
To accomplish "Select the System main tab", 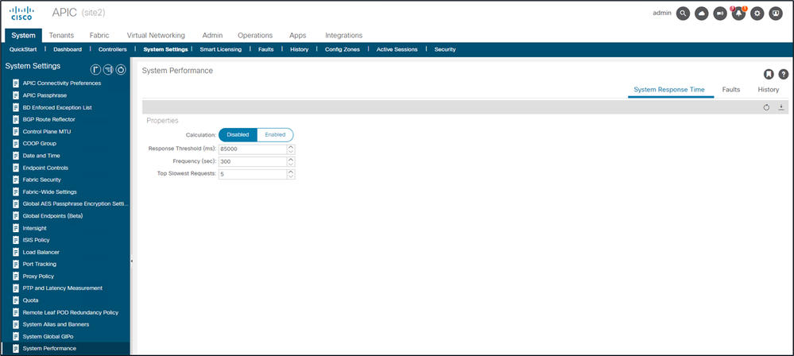I will (x=23, y=36).
